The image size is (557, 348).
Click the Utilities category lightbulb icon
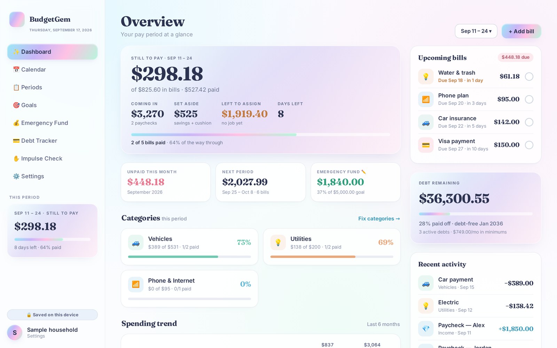pyautogui.click(x=278, y=243)
